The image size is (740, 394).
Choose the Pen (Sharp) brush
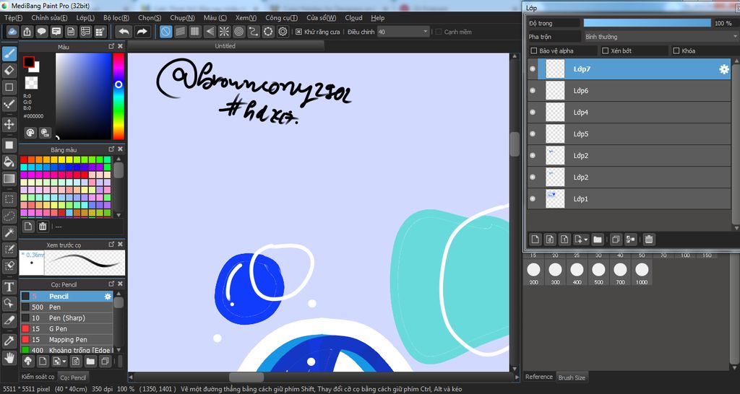[66, 318]
